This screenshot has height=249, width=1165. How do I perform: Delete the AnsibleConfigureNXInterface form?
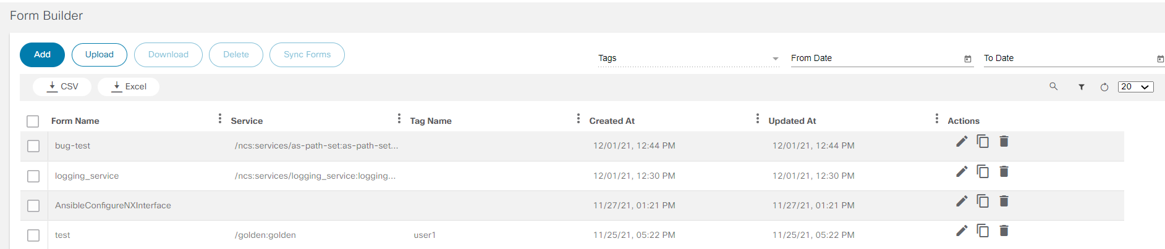pos(1004,201)
